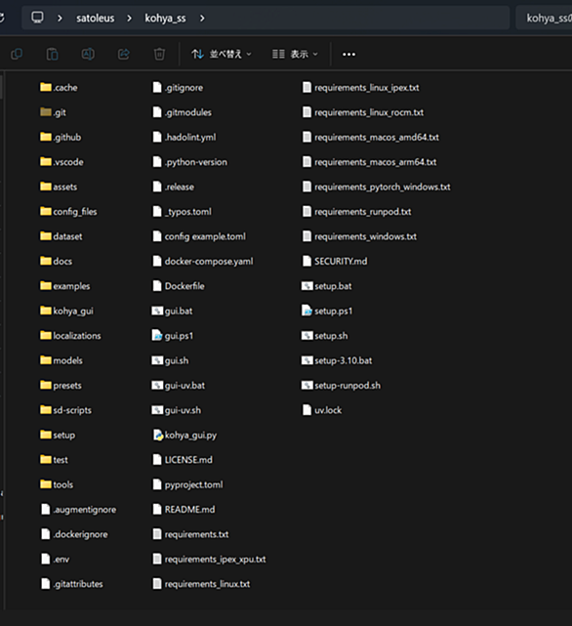Image resolution: width=572 pixels, height=626 pixels.
Task: Select the gui.bat batch file icon
Action: (x=157, y=311)
